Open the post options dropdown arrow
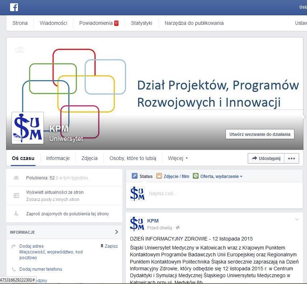This screenshot has height=284, width=307. [297, 220]
